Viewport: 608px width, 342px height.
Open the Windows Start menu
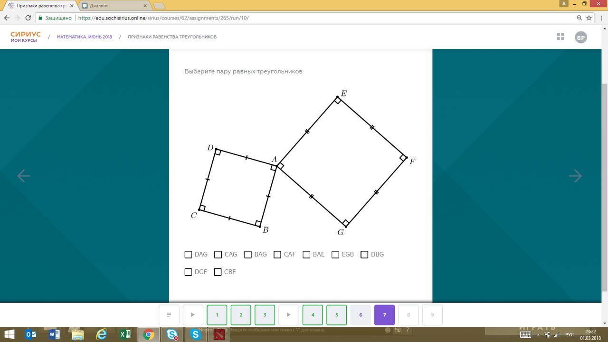pos(9,334)
